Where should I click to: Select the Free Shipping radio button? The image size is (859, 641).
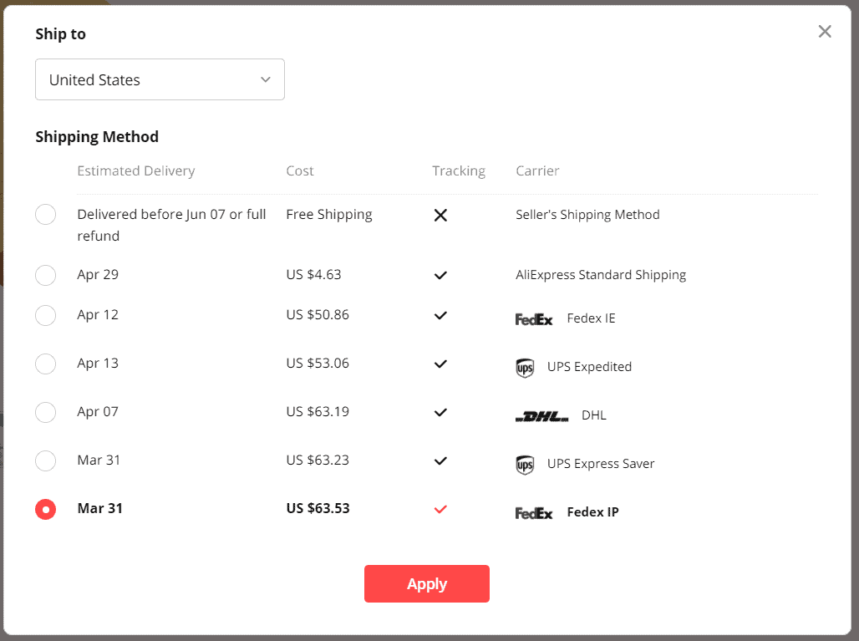pos(45,214)
